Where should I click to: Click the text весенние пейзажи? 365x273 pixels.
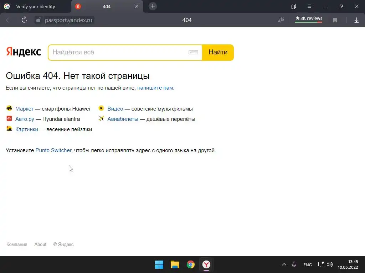[x=69, y=129]
